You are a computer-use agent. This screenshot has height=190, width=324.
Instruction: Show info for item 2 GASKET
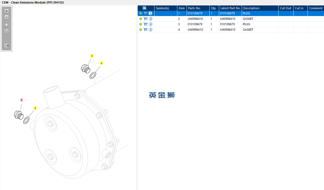click(x=150, y=19)
